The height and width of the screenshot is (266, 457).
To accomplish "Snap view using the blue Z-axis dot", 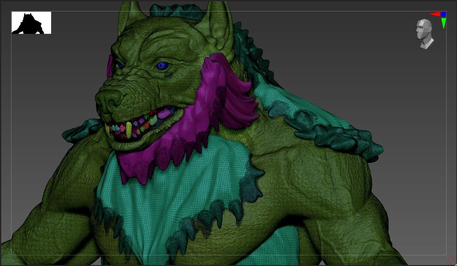I will 443,14.
